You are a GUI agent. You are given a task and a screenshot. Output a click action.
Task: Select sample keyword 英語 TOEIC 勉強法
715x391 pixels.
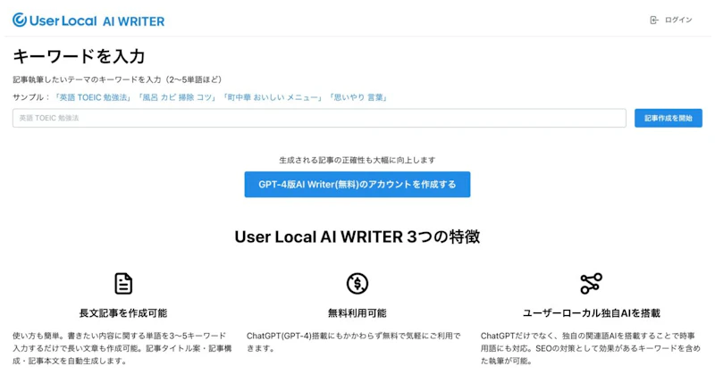tap(93, 97)
